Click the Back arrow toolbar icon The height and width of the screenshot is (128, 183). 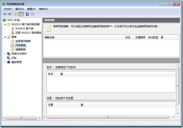coord(5,14)
